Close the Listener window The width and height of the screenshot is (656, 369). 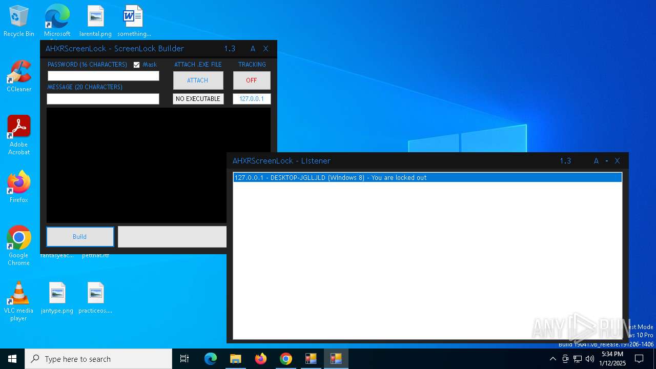tap(618, 161)
